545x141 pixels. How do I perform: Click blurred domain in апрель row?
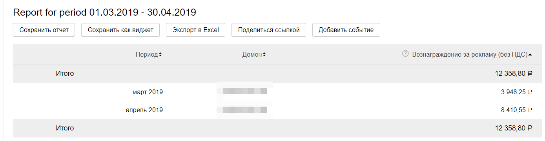pos(245,110)
